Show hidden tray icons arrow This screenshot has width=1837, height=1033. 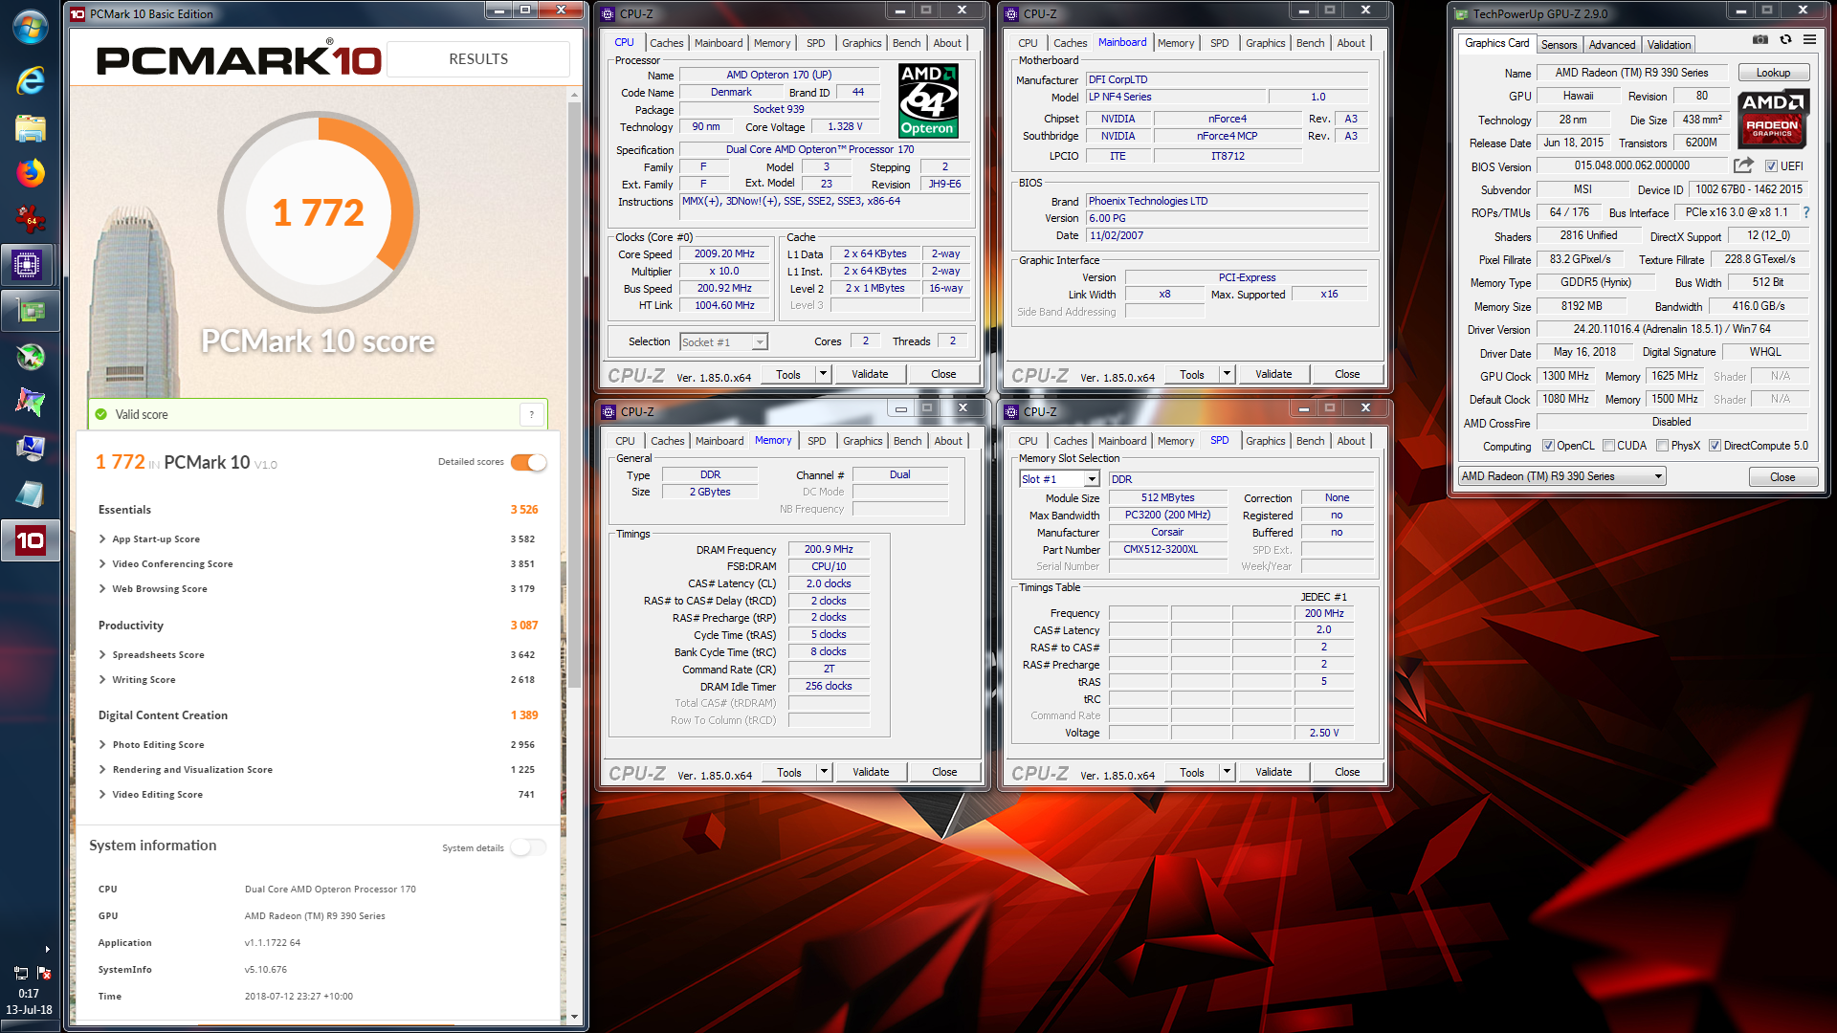point(47,949)
